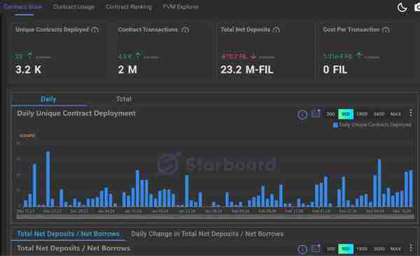Open the Contract Ranking tab
The height and width of the screenshot is (256, 420).
[x=129, y=7]
